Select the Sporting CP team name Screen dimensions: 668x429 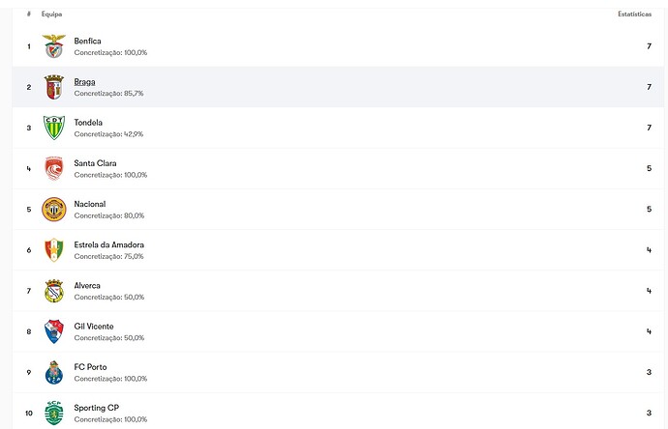point(96,408)
